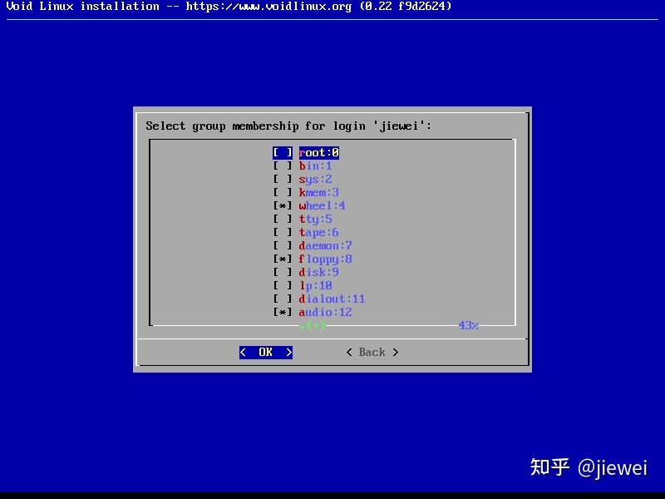Check the tape:6 group checkbox

point(282,232)
